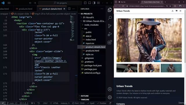The image size is (186, 105).
Task: Open the Manage gear in activity bar
Action: coord(110,97)
